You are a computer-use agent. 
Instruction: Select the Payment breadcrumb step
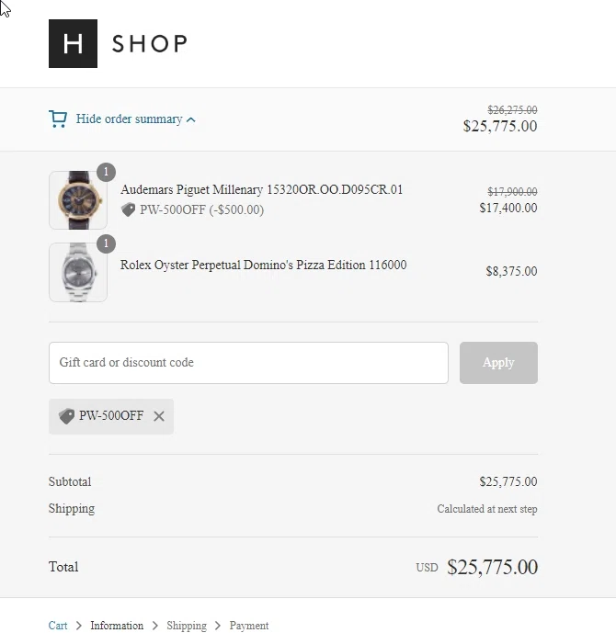tap(249, 626)
